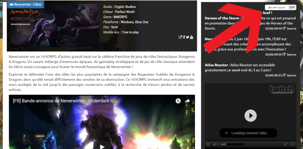Open the Neverwinter Facebook page icon
The image size is (303, 149).
tap(184, 37)
